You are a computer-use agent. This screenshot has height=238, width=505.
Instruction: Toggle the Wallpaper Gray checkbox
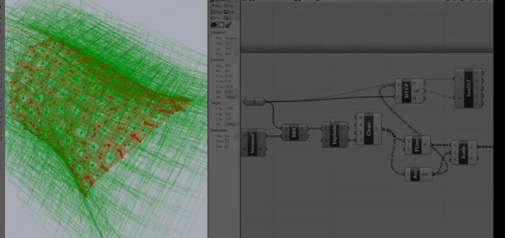coord(227,146)
